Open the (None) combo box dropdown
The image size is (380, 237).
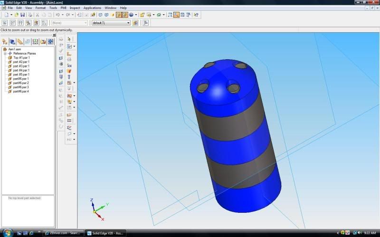(85, 23)
